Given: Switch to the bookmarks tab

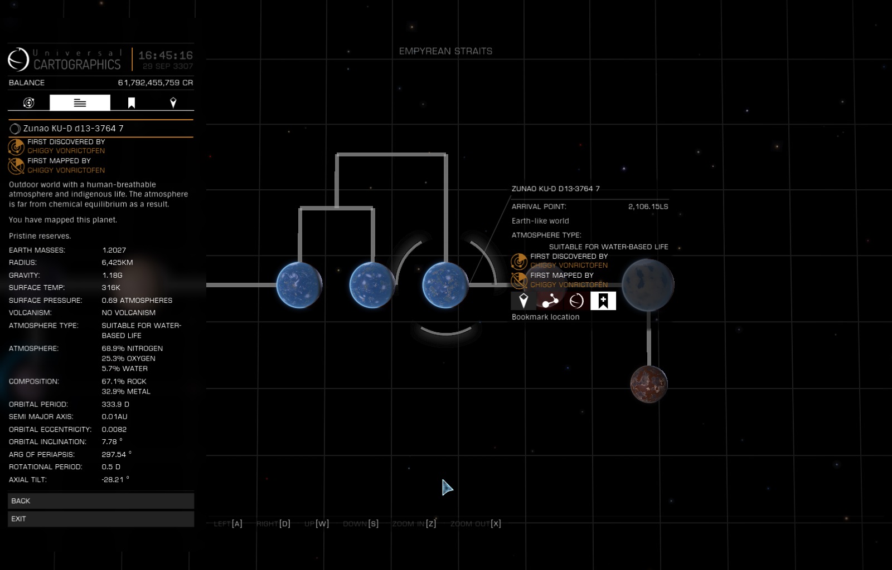Looking at the screenshot, I should pos(132,102).
